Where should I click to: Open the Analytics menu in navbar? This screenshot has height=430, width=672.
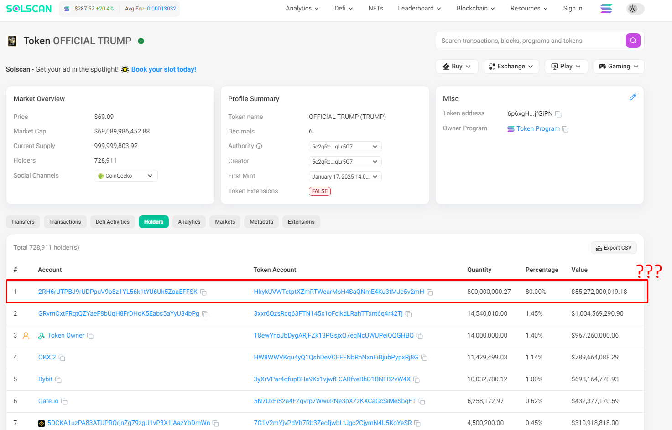(302, 9)
